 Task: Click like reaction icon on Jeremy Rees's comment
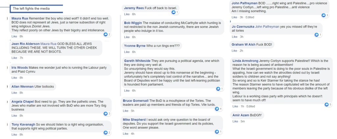(173, 12)
